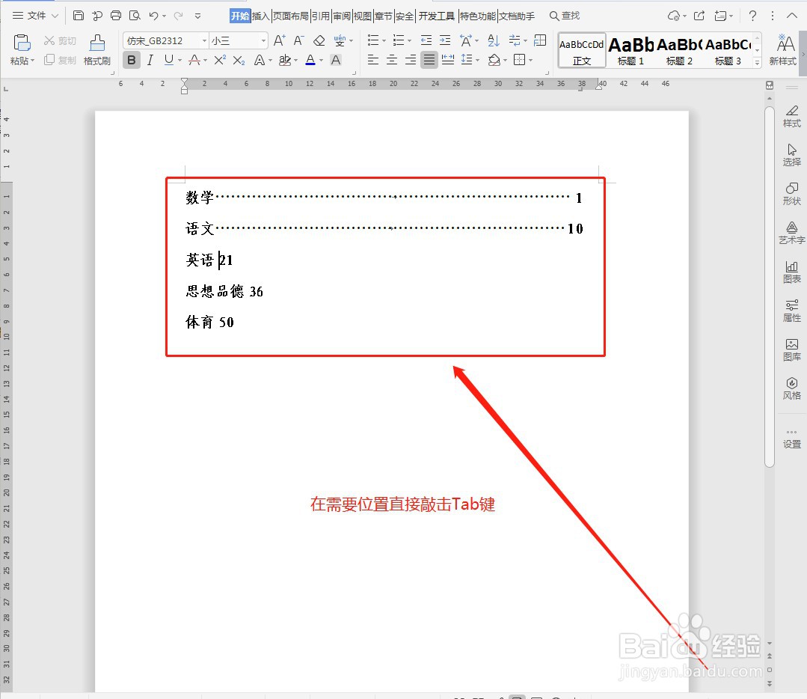Open the 属性 (Properties) sidebar panel
The height and width of the screenshot is (699, 807).
coord(791,311)
